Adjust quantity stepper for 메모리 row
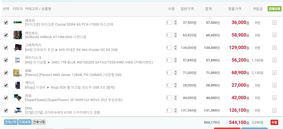This screenshot has width=283, height=129. (175, 22)
